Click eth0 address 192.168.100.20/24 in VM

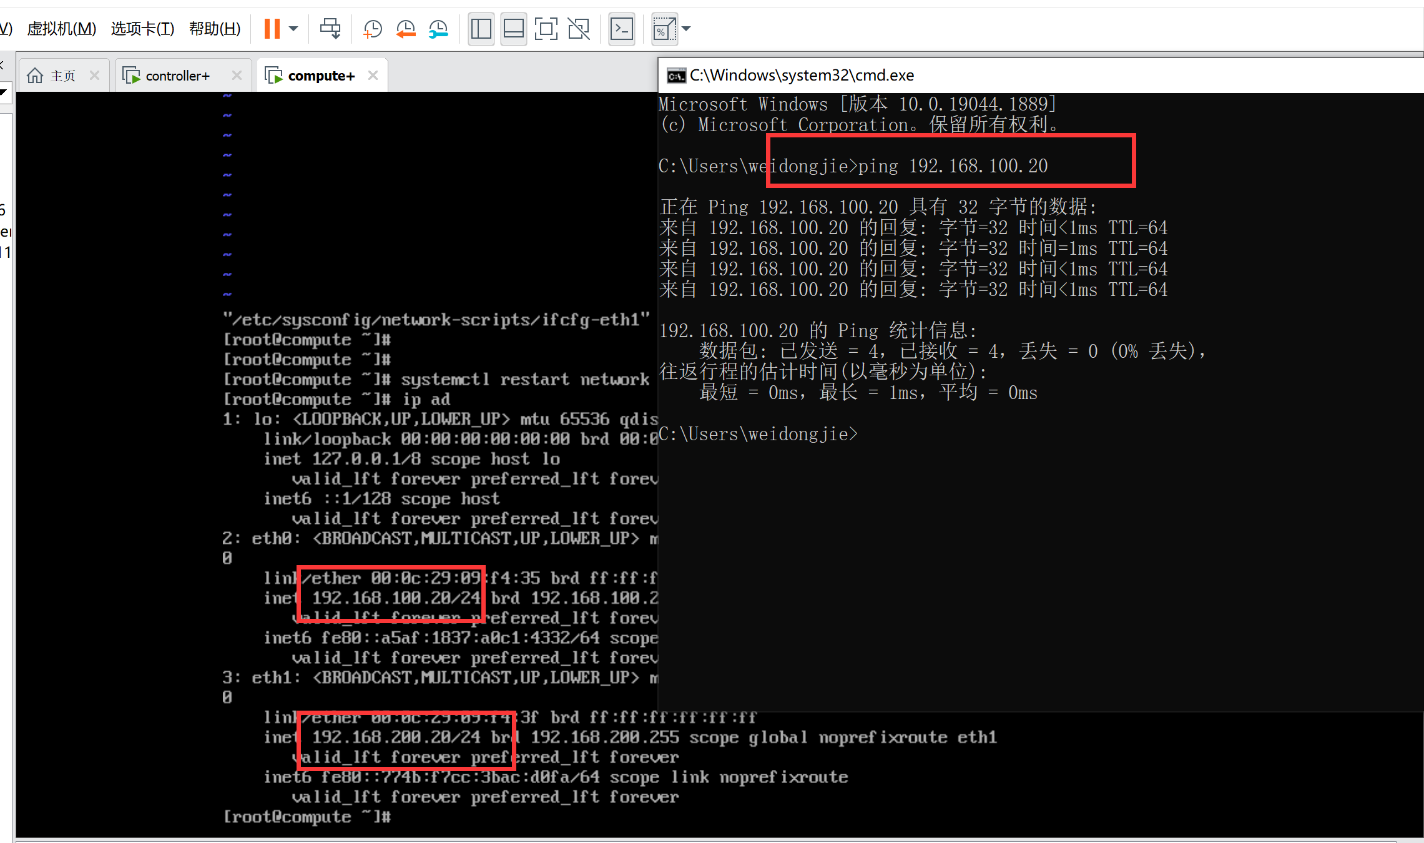[x=396, y=598]
